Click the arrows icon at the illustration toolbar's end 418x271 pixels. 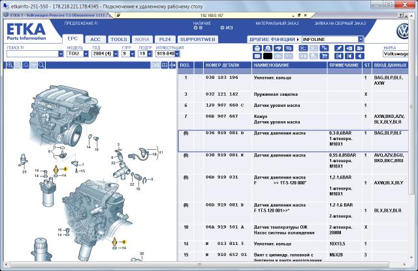pos(172,65)
